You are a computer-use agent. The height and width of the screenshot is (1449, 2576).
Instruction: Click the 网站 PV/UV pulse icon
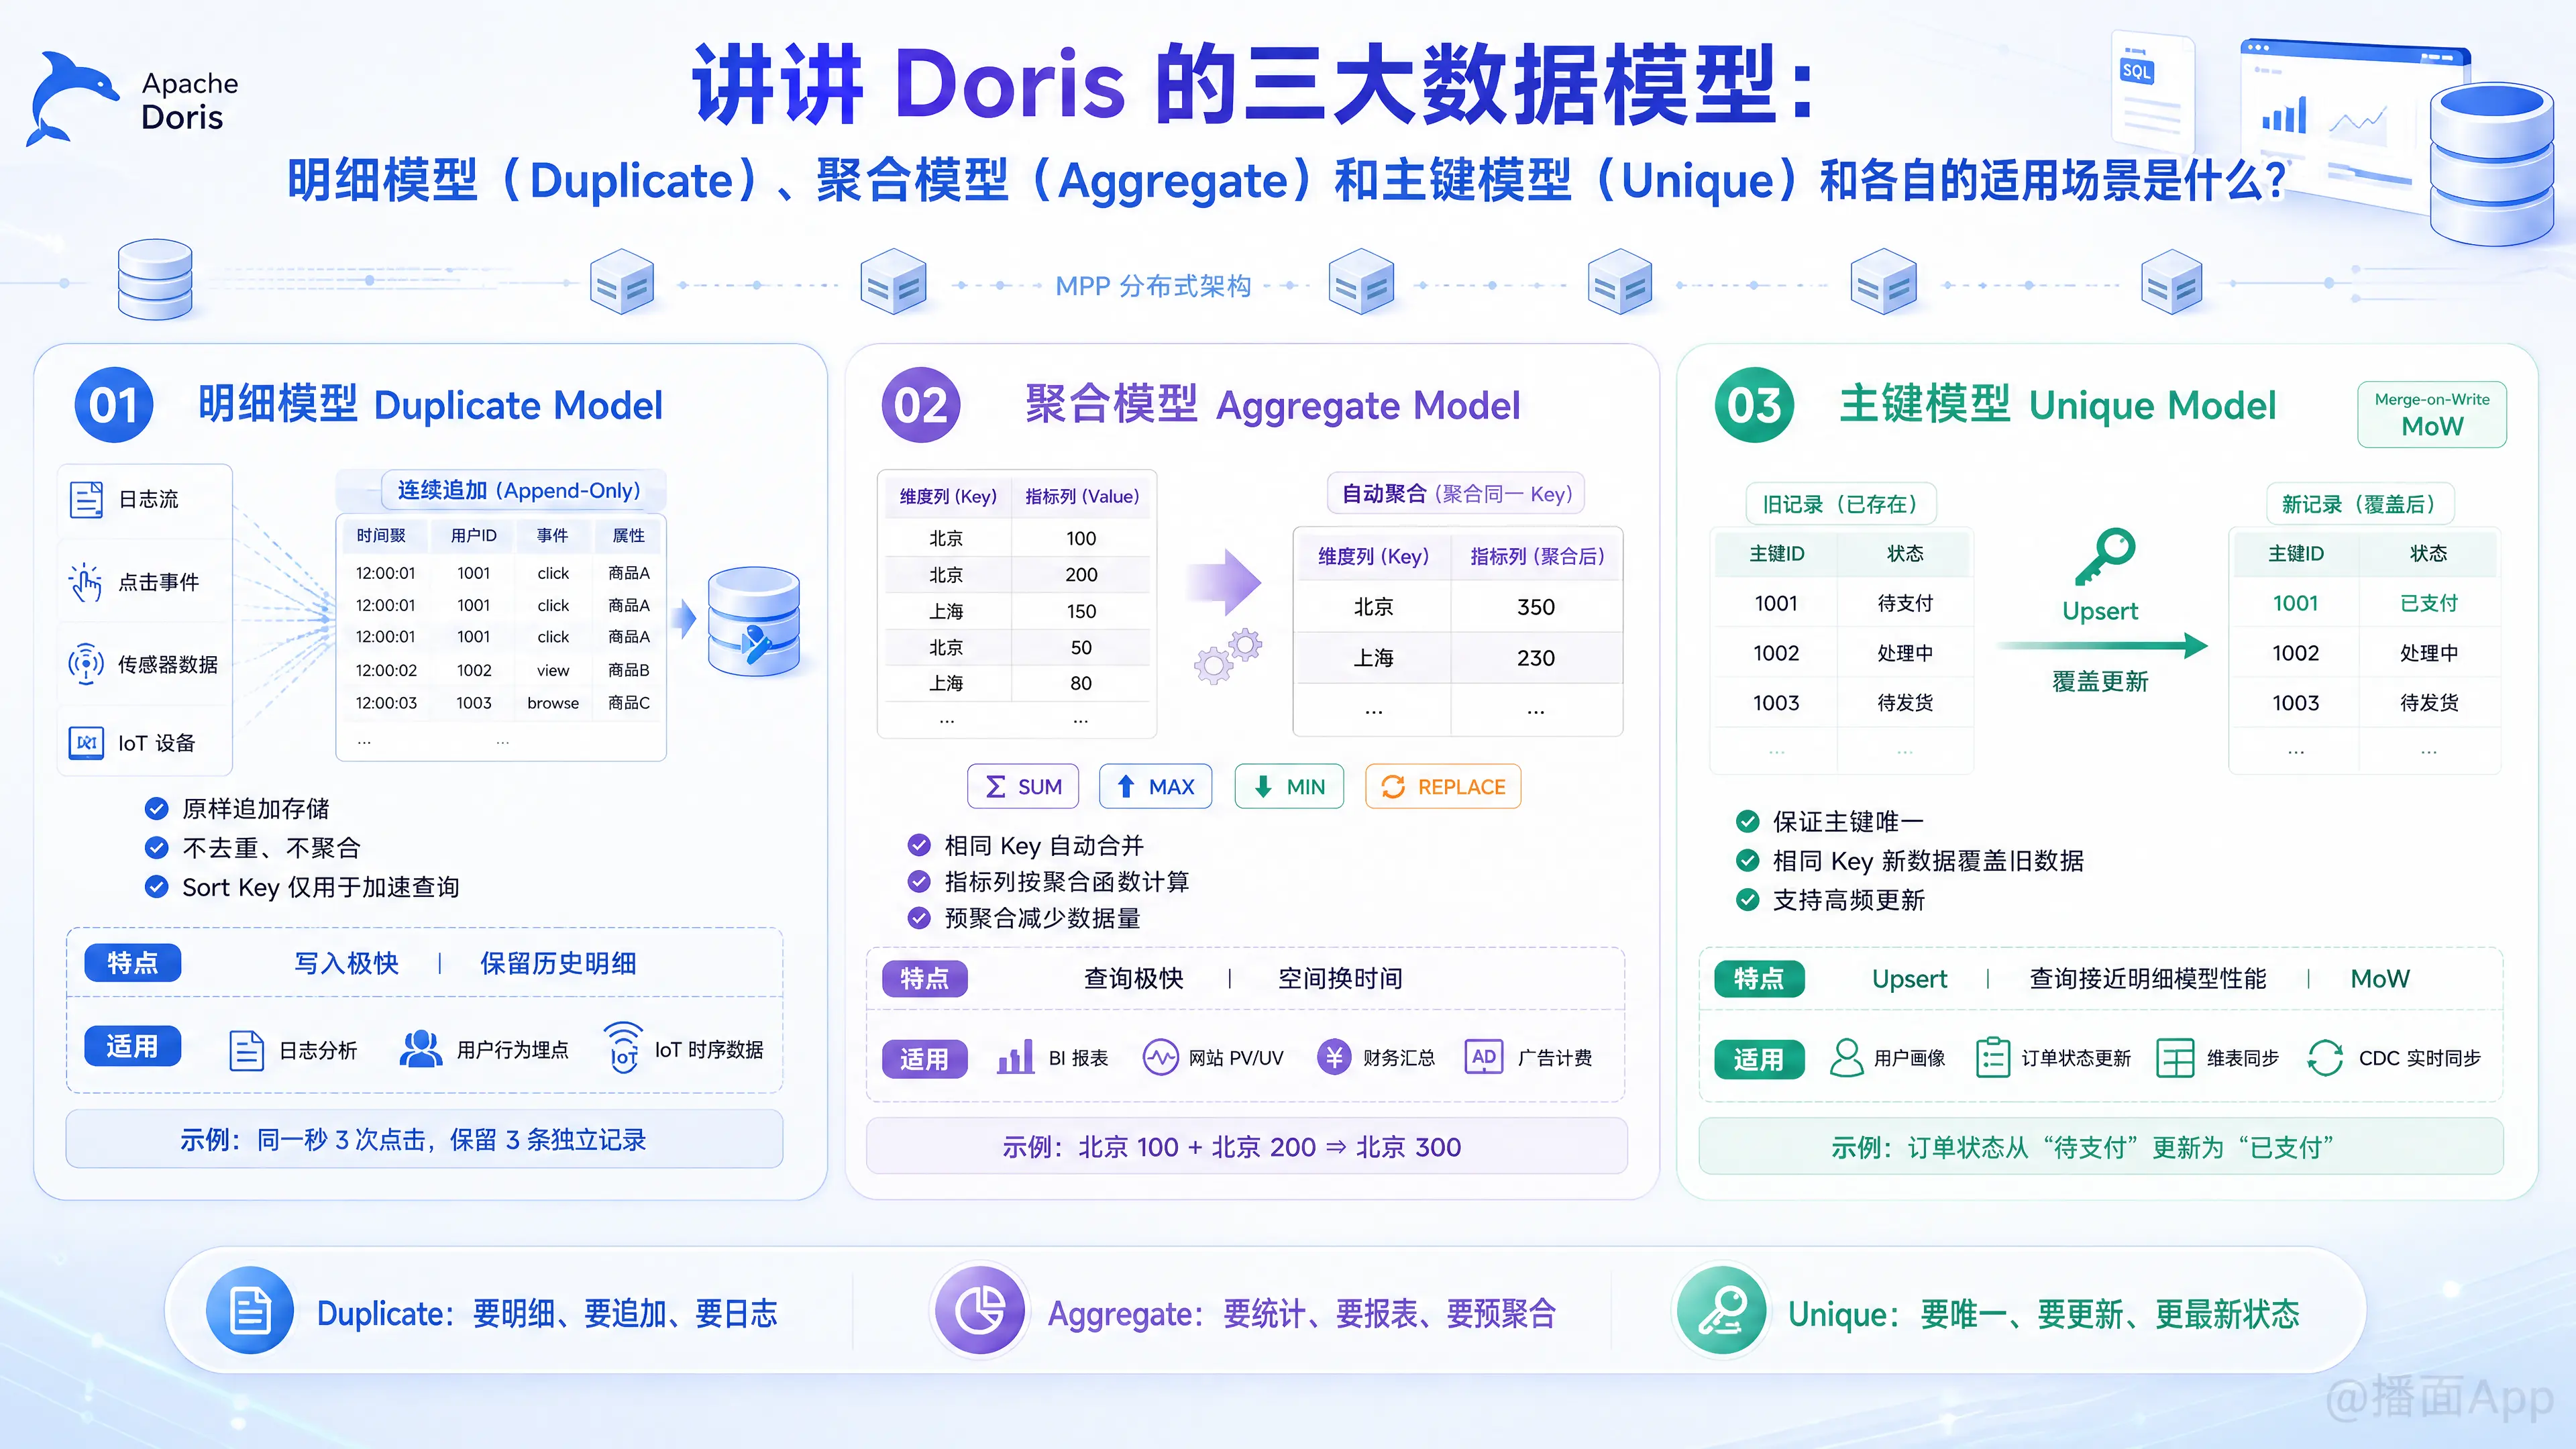click(x=1160, y=1057)
